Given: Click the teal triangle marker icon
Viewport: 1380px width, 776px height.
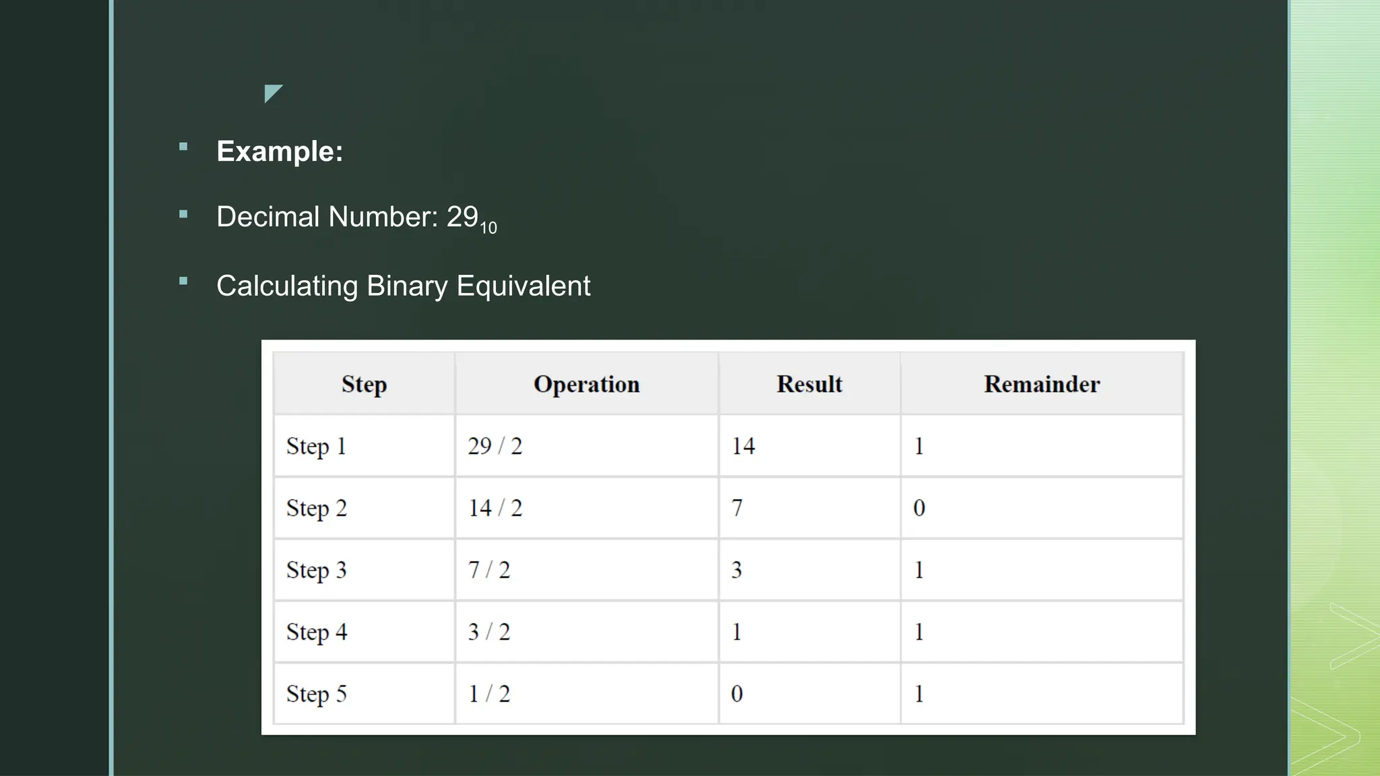Looking at the screenshot, I should pyautogui.click(x=272, y=92).
